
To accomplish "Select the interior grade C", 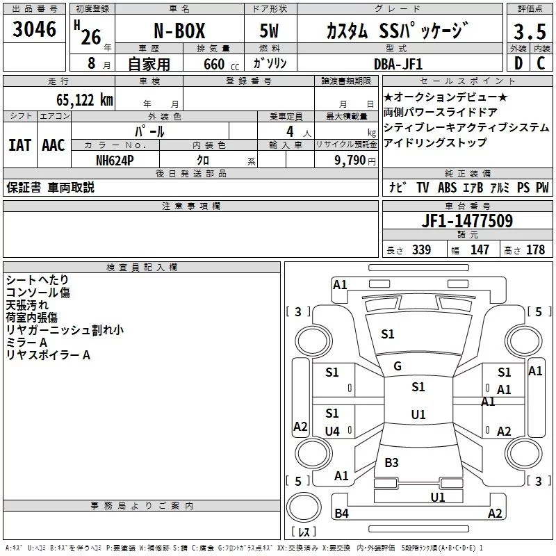I will point(541,63).
